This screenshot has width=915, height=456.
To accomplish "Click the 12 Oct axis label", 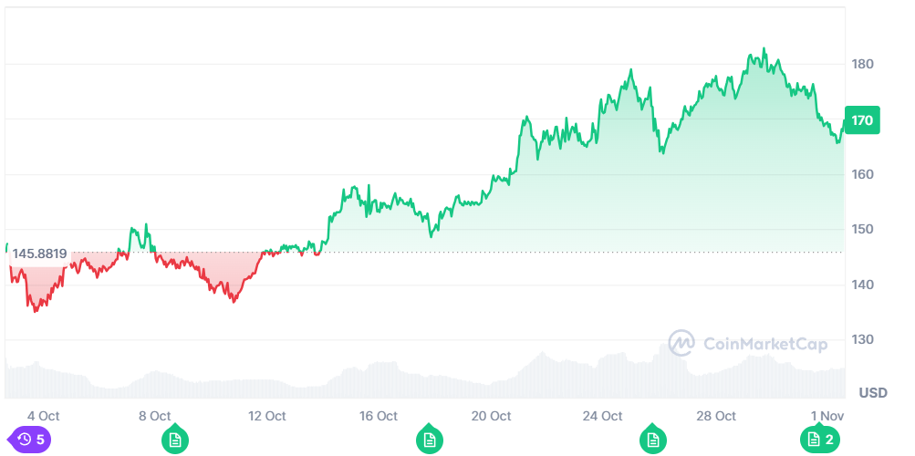I will [x=267, y=416].
